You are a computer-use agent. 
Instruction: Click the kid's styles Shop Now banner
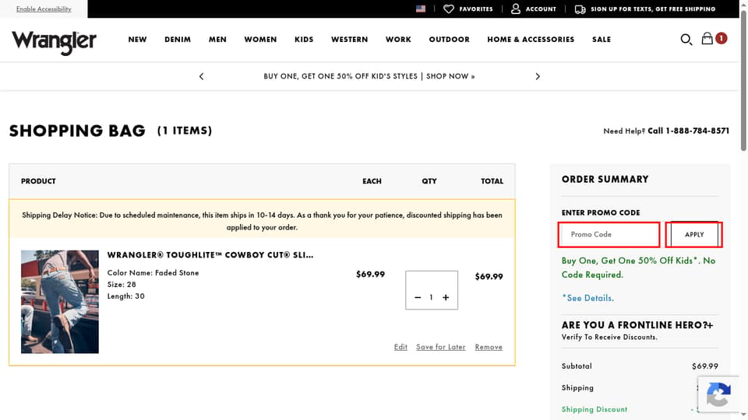369,76
